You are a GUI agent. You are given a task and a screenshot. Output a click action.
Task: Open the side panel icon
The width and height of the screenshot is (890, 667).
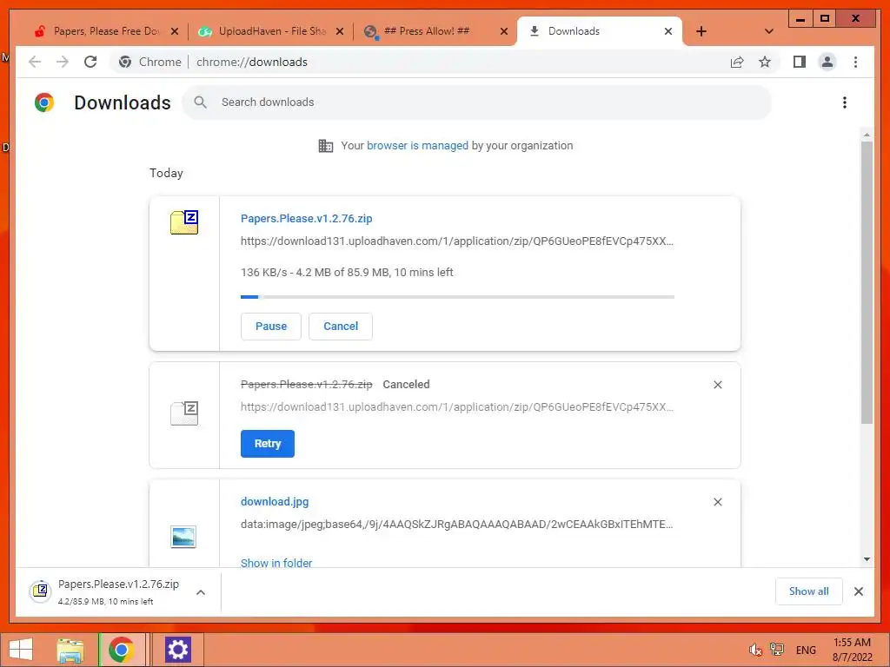[800, 62]
